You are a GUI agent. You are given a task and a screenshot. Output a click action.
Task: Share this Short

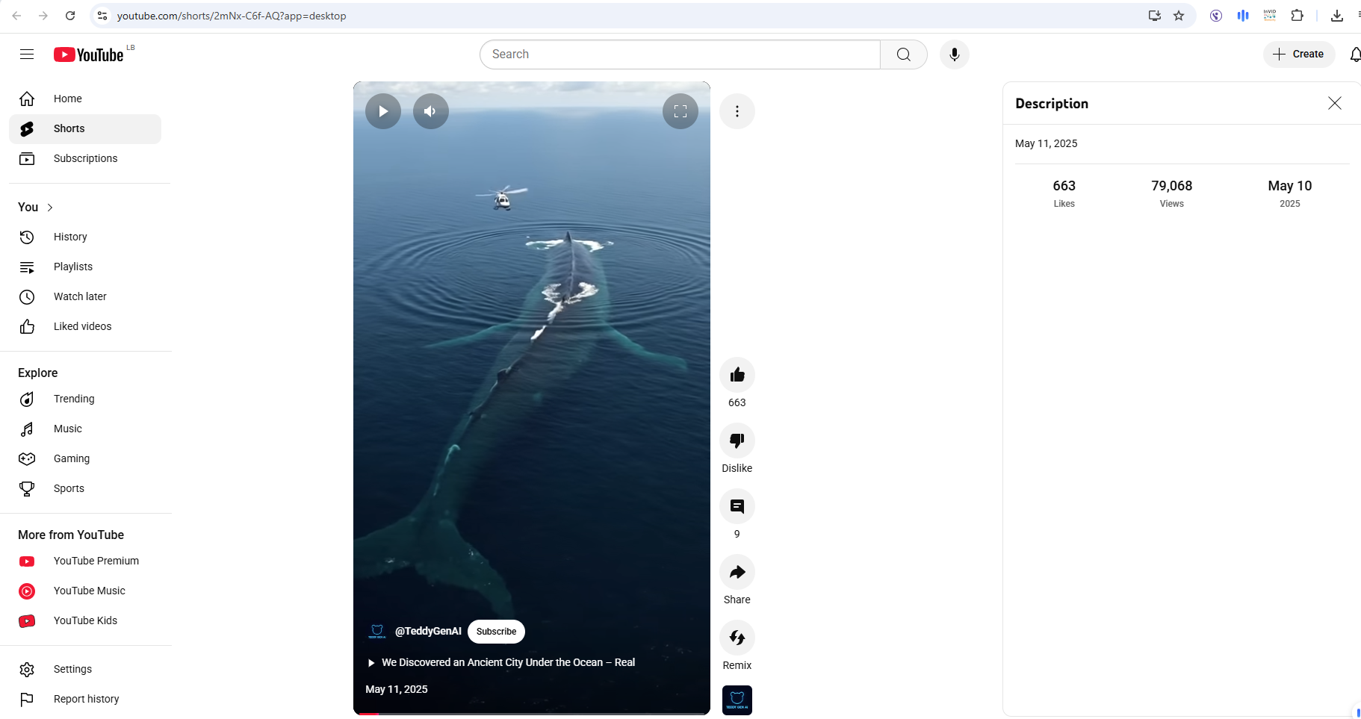(737, 572)
